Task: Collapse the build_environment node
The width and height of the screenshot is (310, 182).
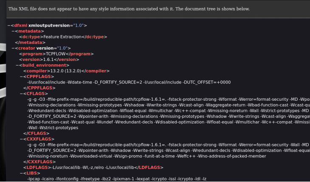Action: tap(17, 65)
